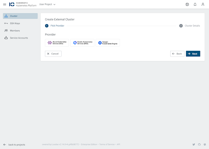Image resolution: width=209 pixels, height=149 pixels.
Task: Click the Pick Provider step
Action: pos(55,26)
